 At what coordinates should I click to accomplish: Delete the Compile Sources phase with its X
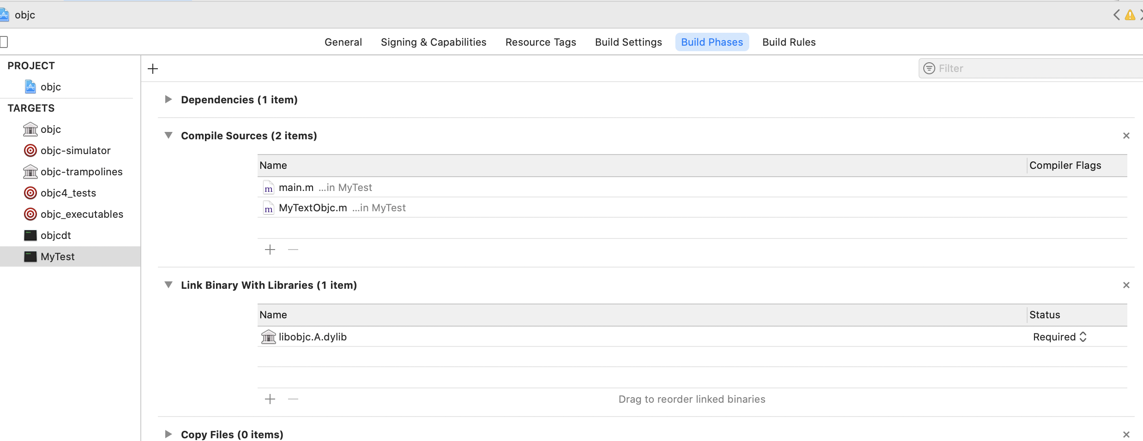pos(1126,136)
